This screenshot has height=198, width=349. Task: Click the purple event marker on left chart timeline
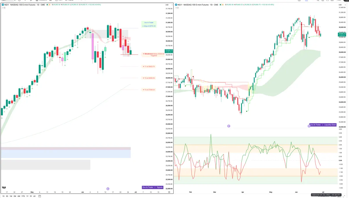click(x=108, y=189)
